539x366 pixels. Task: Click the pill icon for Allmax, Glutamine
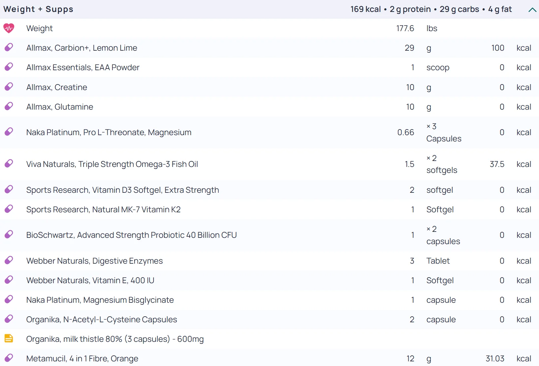pos(9,107)
